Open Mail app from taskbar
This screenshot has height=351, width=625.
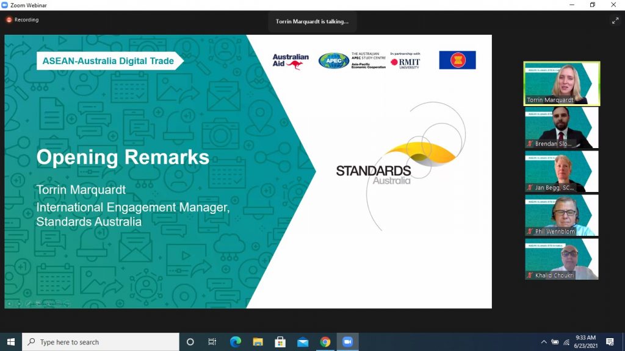(303, 342)
